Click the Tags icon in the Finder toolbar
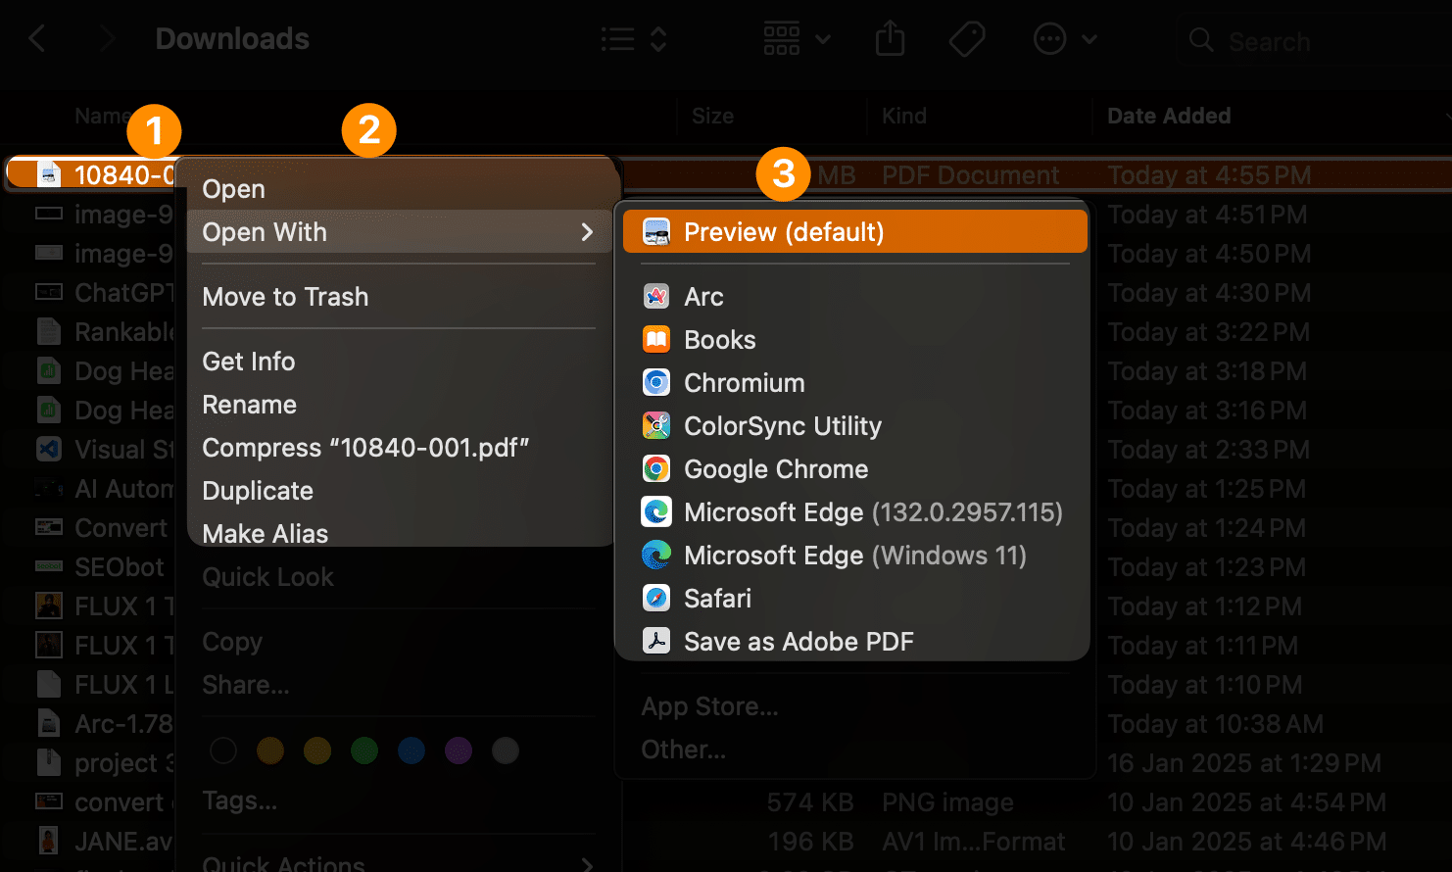The height and width of the screenshot is (872, 1452). 967,39
